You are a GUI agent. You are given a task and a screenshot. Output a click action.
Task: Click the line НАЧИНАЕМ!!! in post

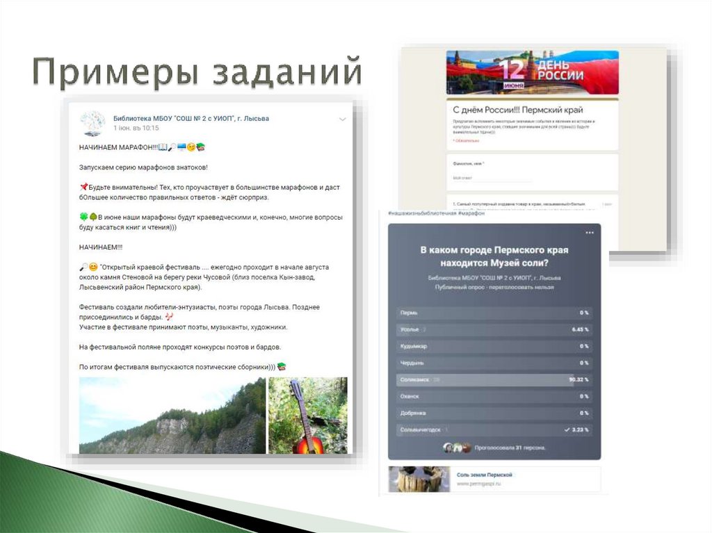tap(101, 247)
